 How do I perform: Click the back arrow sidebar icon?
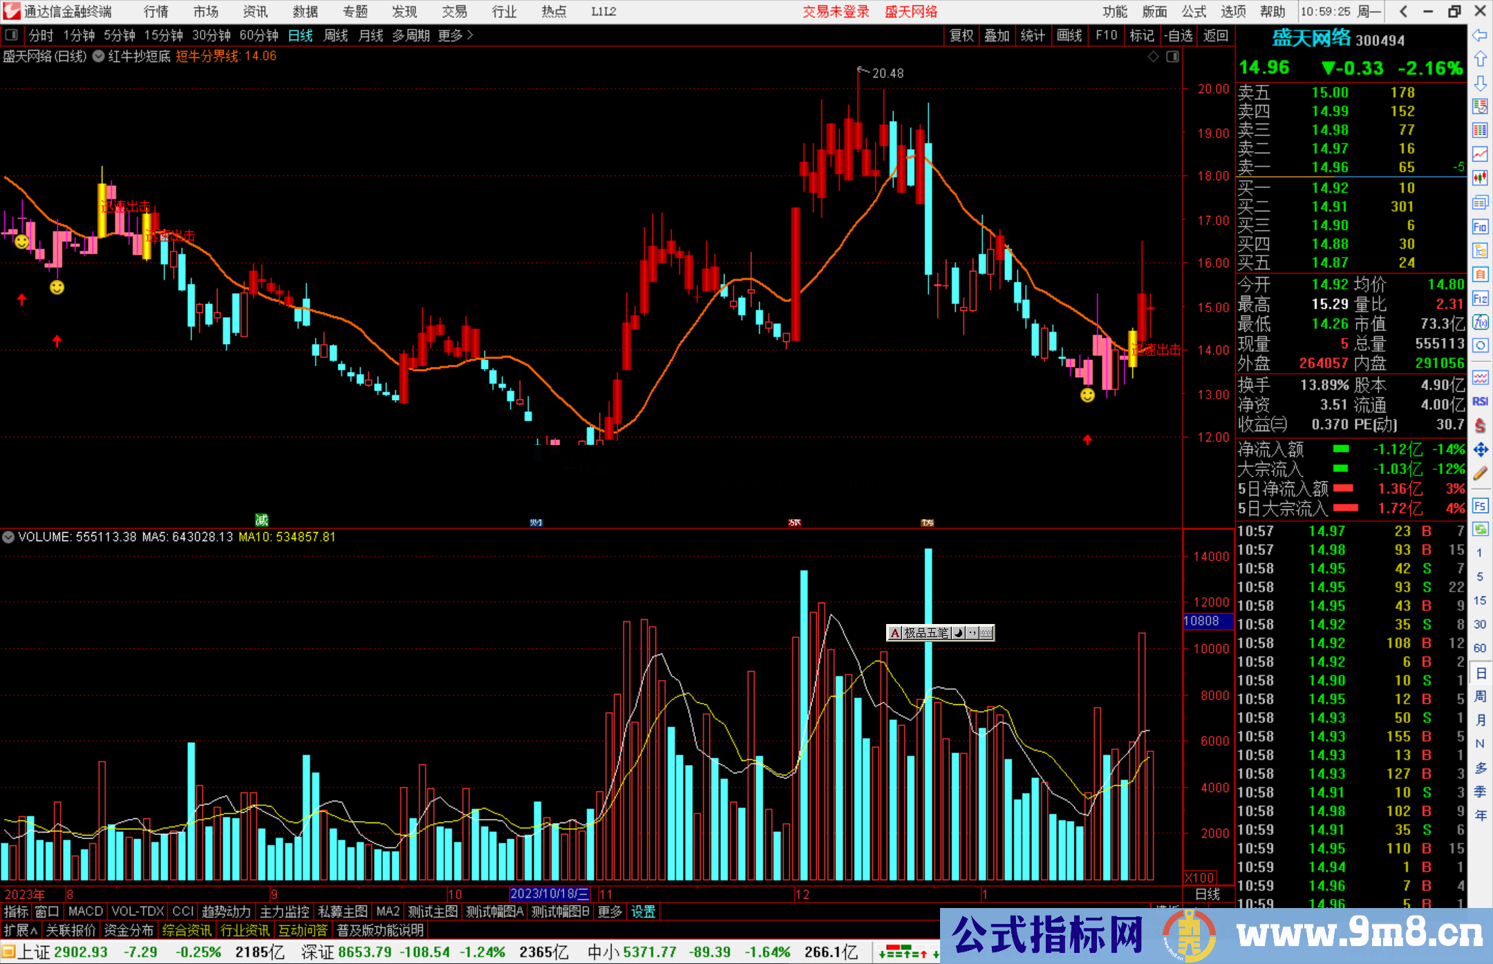[1480, 35]
